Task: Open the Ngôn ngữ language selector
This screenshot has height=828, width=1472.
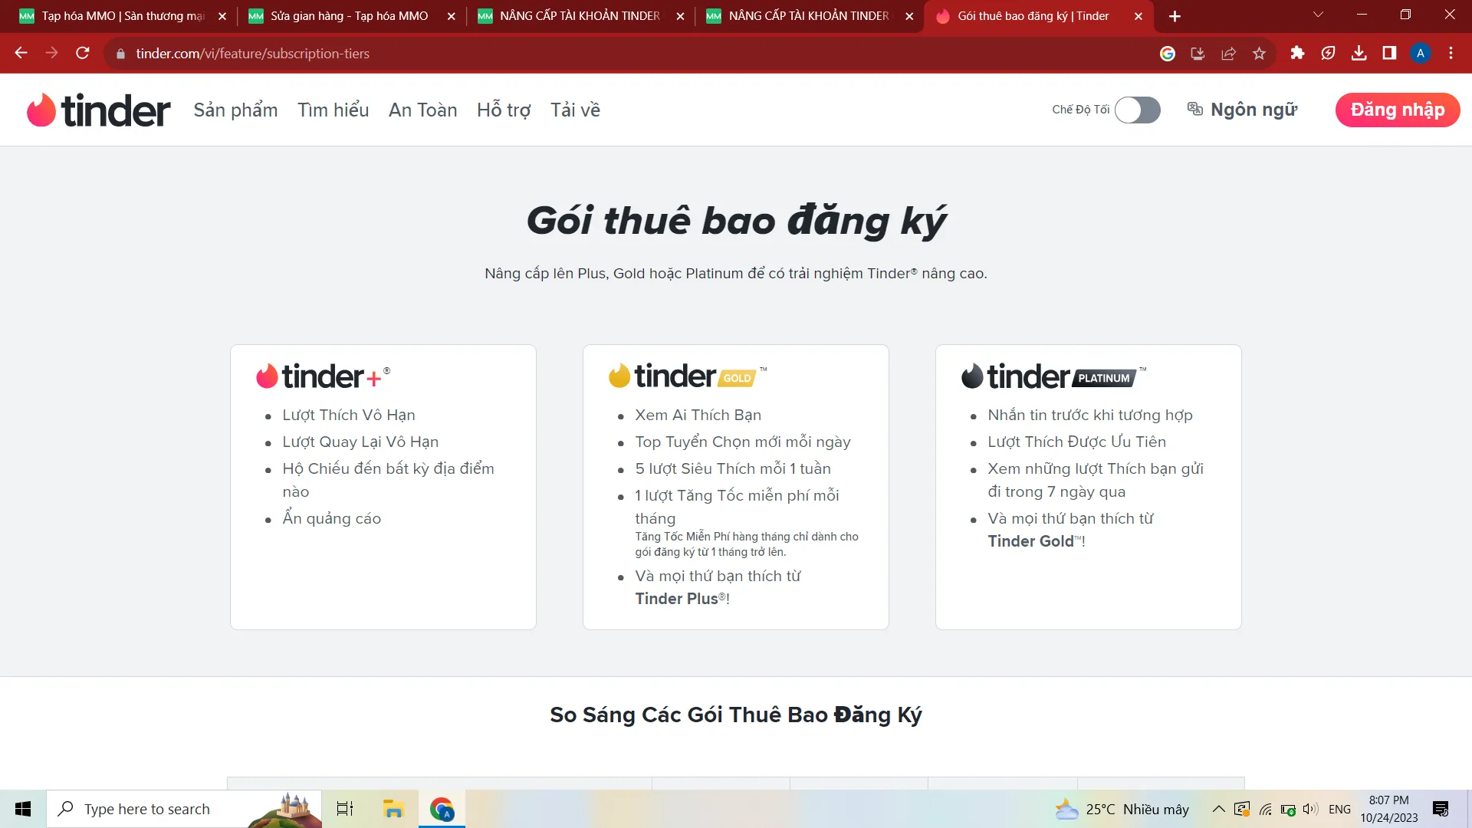Action: tap(1242, 110)
